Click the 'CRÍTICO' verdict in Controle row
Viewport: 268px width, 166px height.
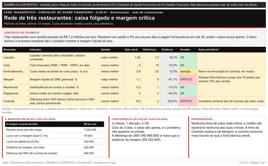click(x=188, y=101)
